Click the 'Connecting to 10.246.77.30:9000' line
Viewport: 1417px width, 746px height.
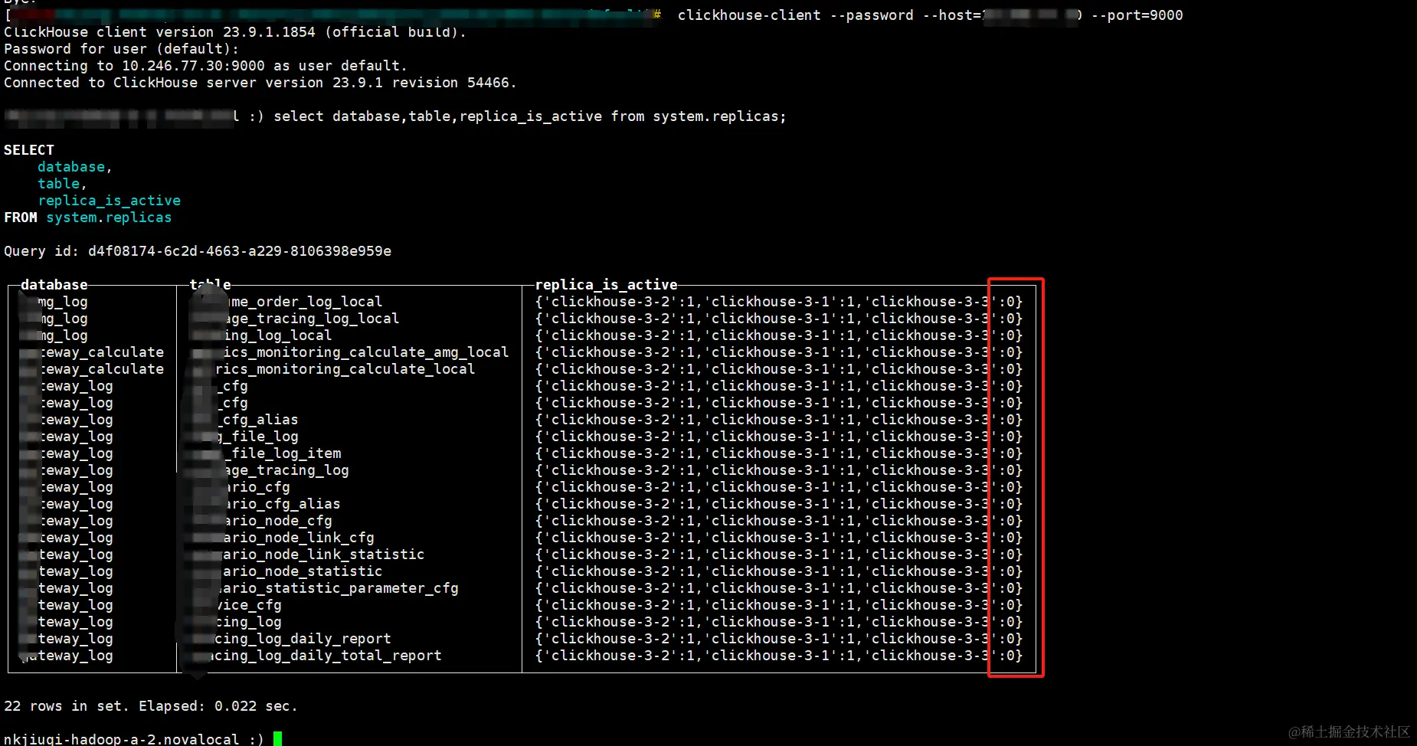click(x=205, y=66)
